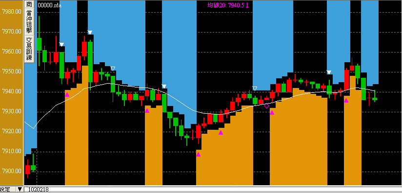Screen dimensions: 402x193
Task: Select the tall green candlestick at chart start
Action: click(x=39, y=44)
